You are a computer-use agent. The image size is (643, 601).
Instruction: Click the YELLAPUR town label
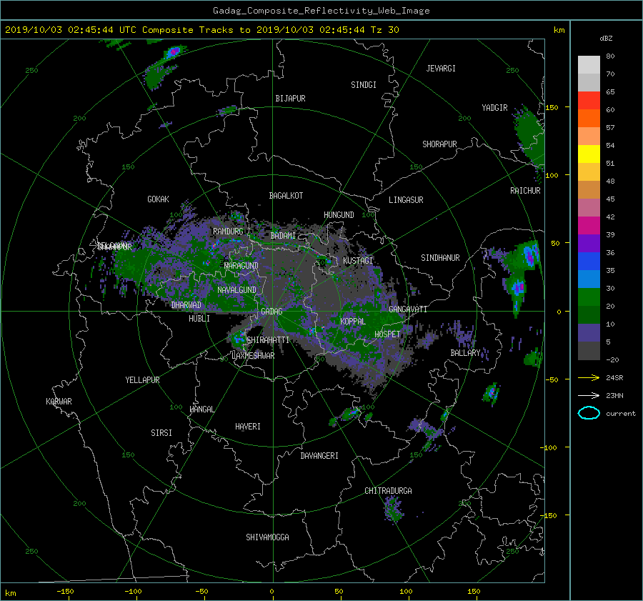pyautogui.click(x=142, y=380)
